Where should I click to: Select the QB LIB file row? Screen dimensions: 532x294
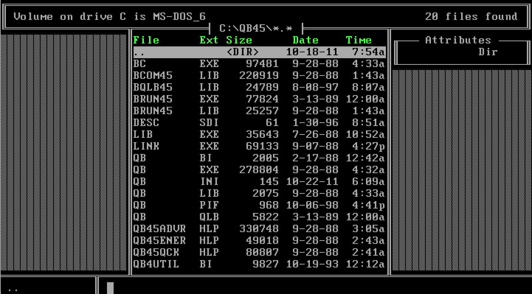click(259, 193)
